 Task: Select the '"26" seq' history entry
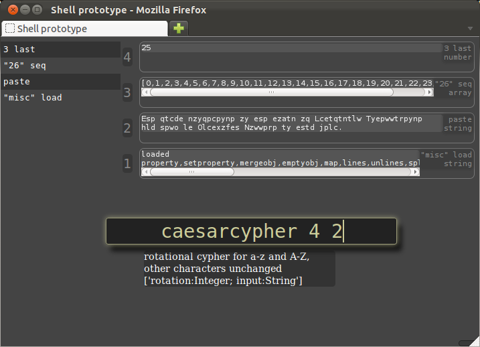(x=61, y=66)
